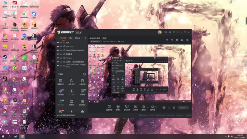The width and height of the screenshot is (247, 139).
Task: Open the danmaku assistant (弹幕助手) tool
Action: [61, 82]
